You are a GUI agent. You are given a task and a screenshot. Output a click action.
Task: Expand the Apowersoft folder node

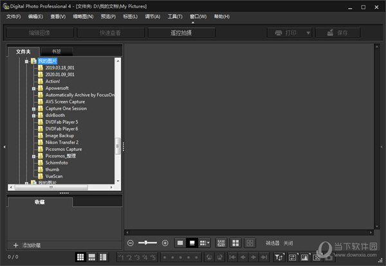(33, 88)
